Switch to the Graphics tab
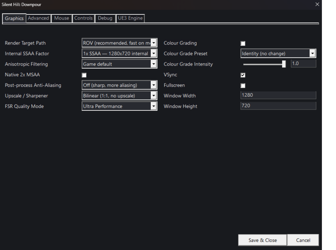Screen dimensions: 336x250 pyautogui.click(x=14, y=18)
